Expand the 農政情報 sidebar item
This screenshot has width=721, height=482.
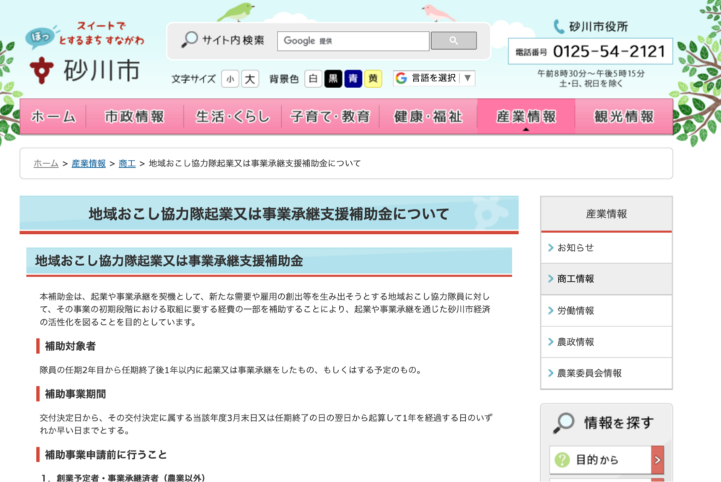(606, 342)
